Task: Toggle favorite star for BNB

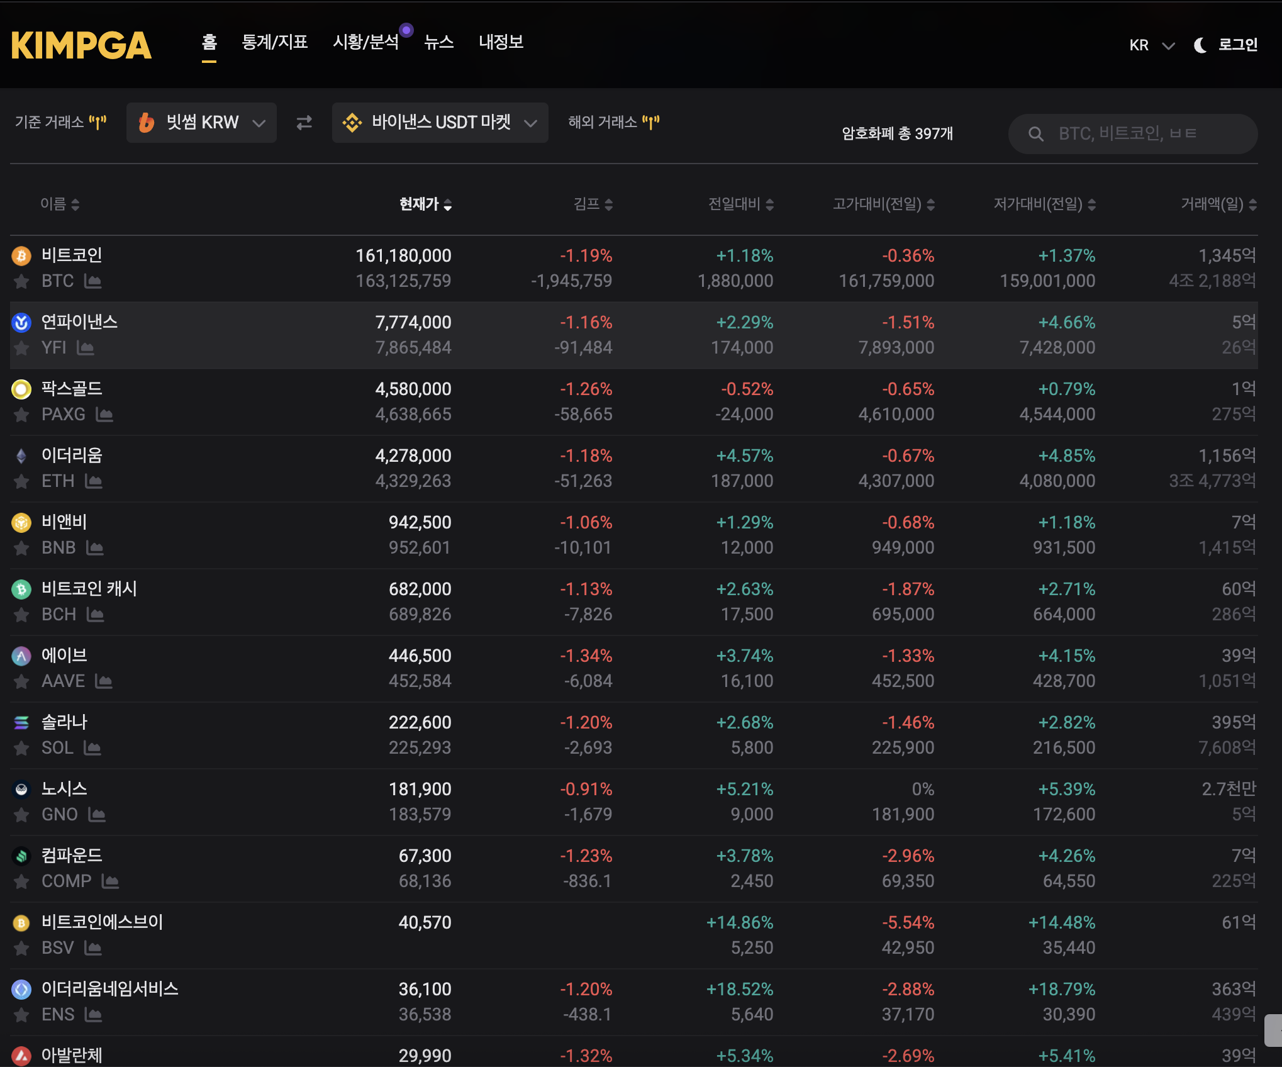Action: pos(21,548)
